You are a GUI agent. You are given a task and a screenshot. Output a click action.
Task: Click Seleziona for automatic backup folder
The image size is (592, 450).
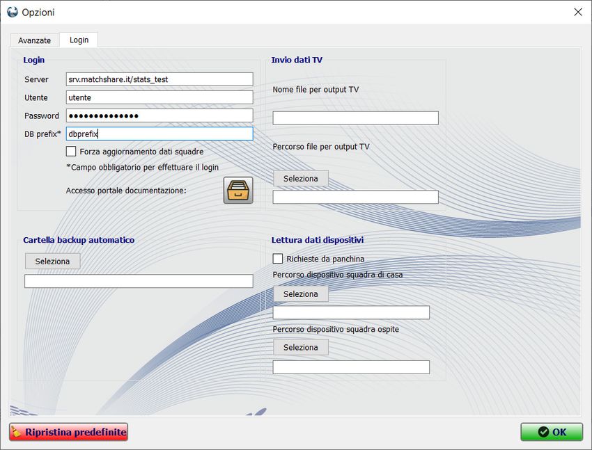pyautogui.click(x=52, y=261)
